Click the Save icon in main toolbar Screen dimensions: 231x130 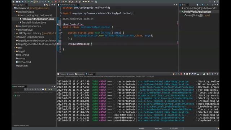pos(17,1)
